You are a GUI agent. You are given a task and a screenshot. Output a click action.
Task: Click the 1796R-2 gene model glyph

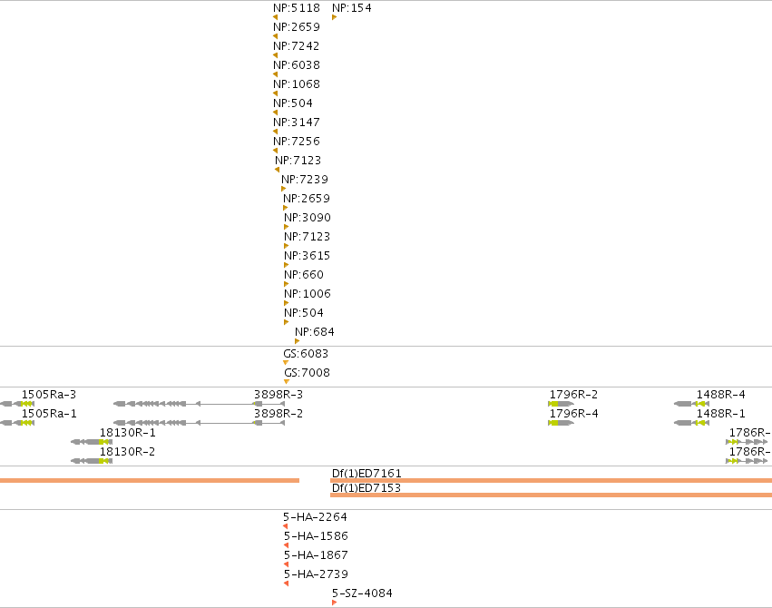[x=561, y=404]
